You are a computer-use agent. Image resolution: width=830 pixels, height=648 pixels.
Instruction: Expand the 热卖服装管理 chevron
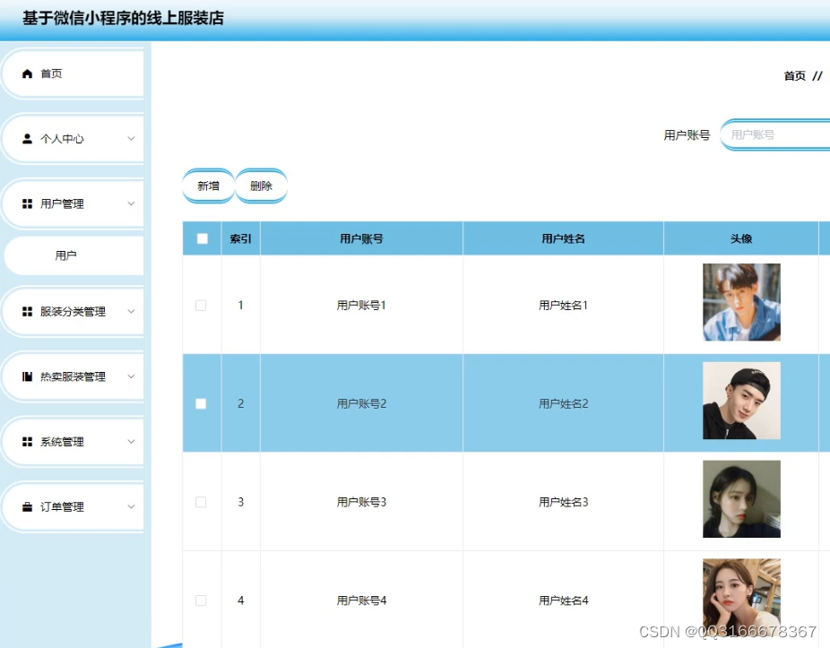131,376
